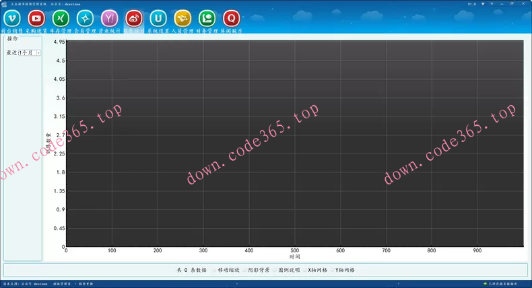Viewport: 532px width, 288px height.
Task: Toggle X轴网格 gridlines checkbox
Action: (304, 270)
